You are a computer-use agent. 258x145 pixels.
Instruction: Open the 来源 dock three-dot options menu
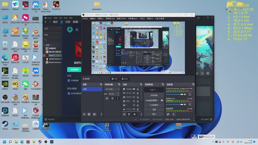click(x=141, y=114)
